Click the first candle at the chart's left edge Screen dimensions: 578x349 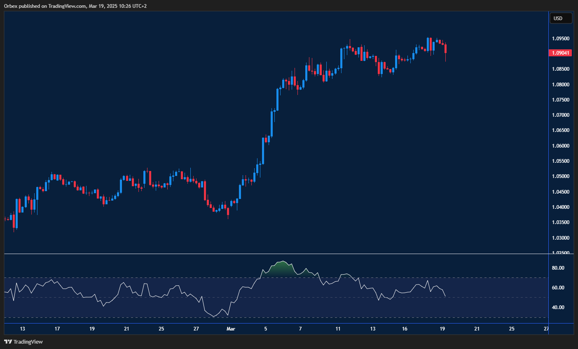pyautogui.click(x=6, y=219)
